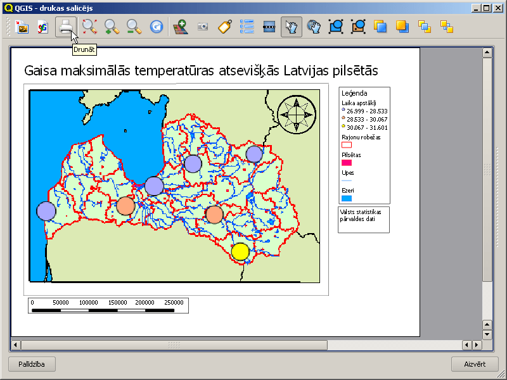Maximize the QGIS composer window
Viewport: 507px width, 380px height.
click(487, 8)
